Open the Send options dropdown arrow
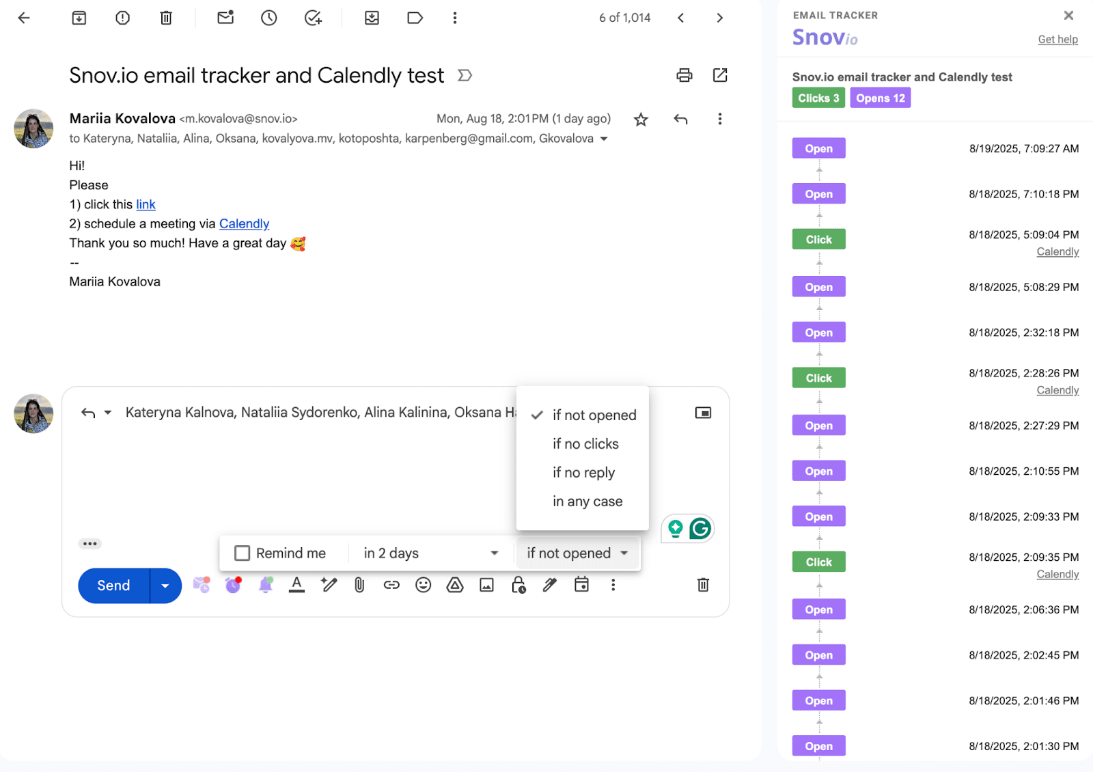The image size is (1093, 772). tap(165, 586)
